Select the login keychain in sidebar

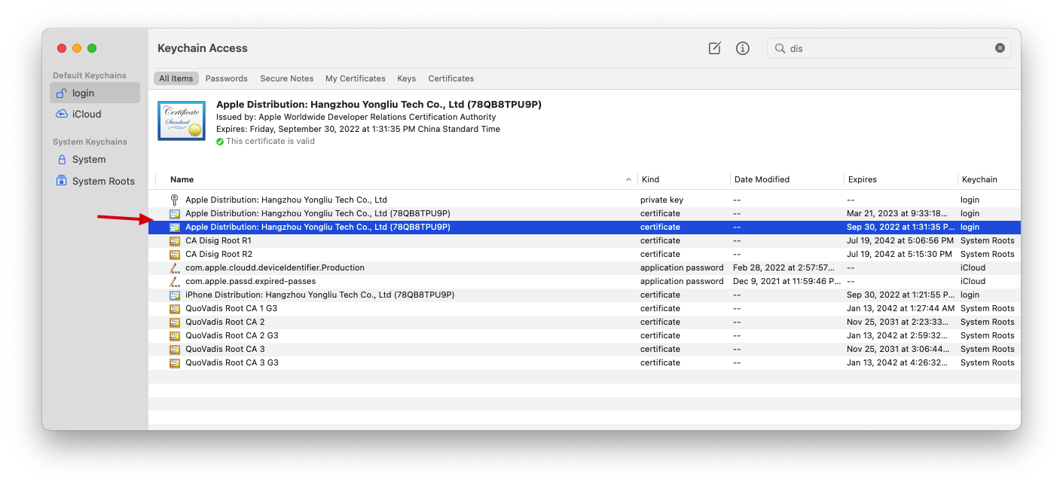click(x=95, y=93)
